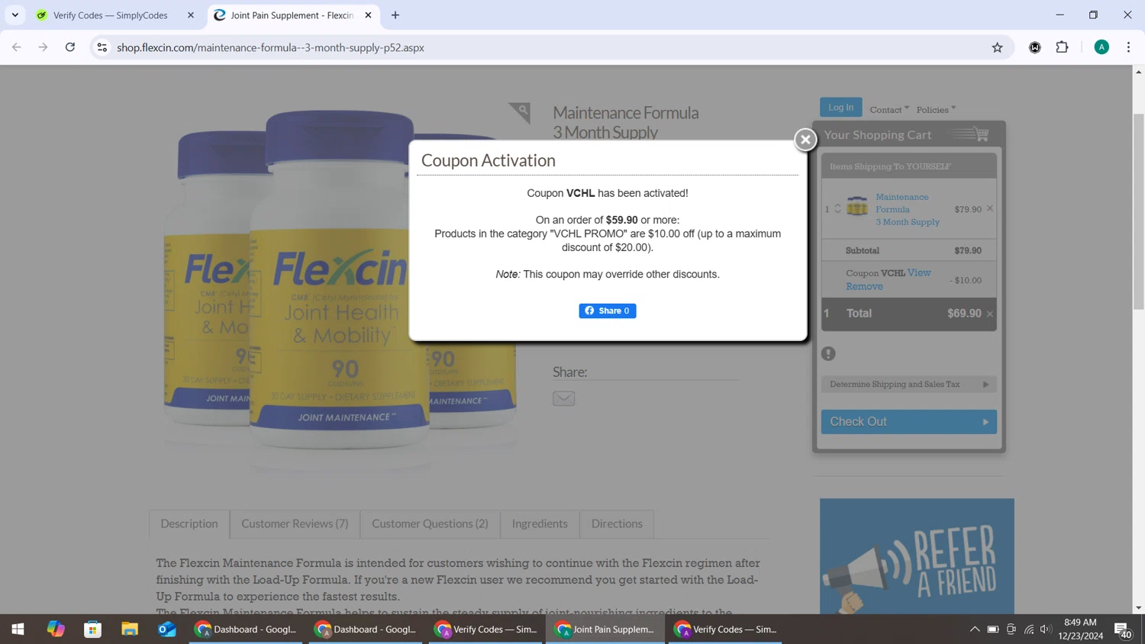Image resolution: width=1145 pixels, height=644 pixels.
Task: Expand Determine Shipping and Sales Tax
Action: pyautogui.click(x=908, y=384)
